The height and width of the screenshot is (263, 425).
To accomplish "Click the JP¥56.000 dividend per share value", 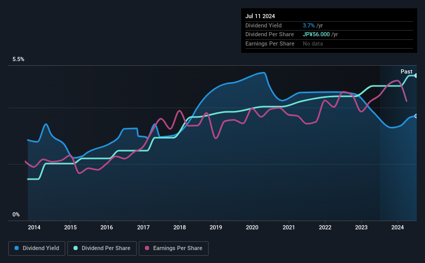I will click(x=316, y=35).
